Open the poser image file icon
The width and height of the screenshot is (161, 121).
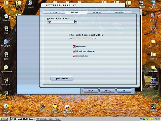coord(6,54)
